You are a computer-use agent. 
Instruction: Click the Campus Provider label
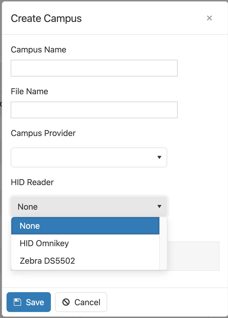click(x=43, y=133)
